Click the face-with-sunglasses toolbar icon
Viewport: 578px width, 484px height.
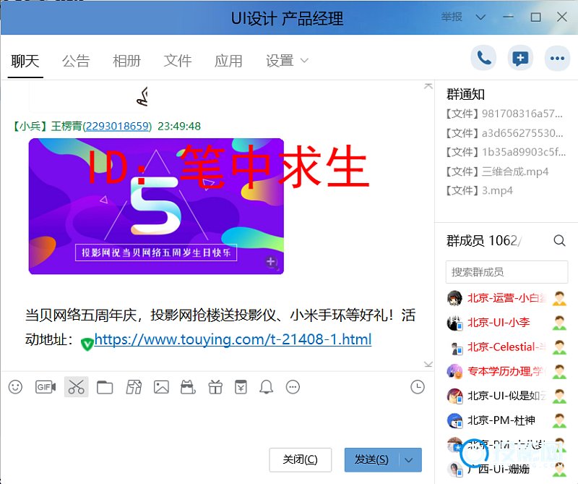[x=188, y=387]
